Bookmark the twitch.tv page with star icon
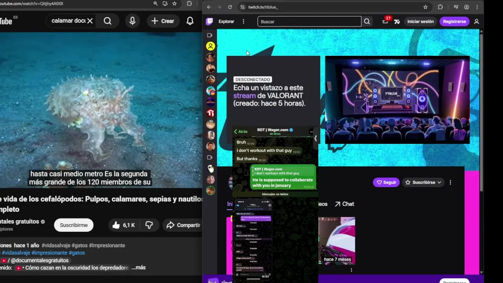The width and height of the screenshot is (503, 283). [x=425, y=7]
